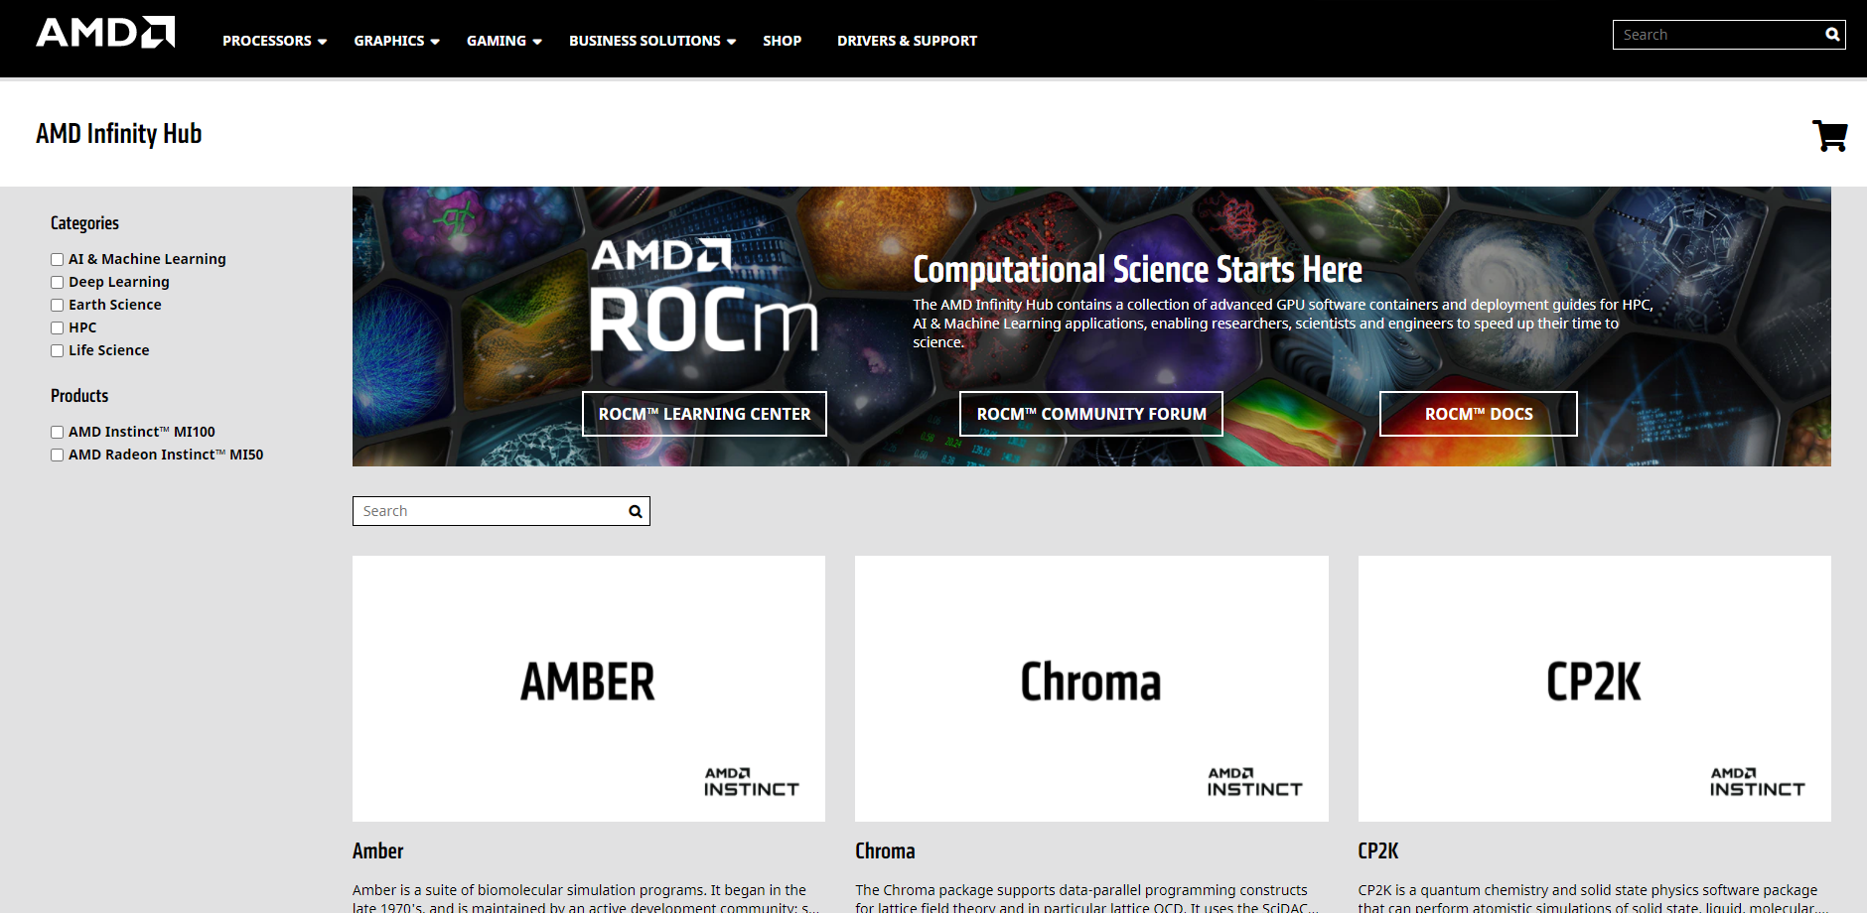
Task: Click the AMD Infinity Hub heading
Action: [x=118, y=134]
